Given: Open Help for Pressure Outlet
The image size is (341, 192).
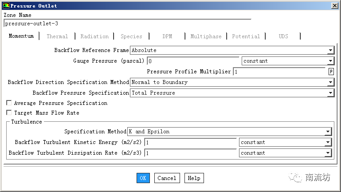Looking at the screenshot, I should (194, 178).
